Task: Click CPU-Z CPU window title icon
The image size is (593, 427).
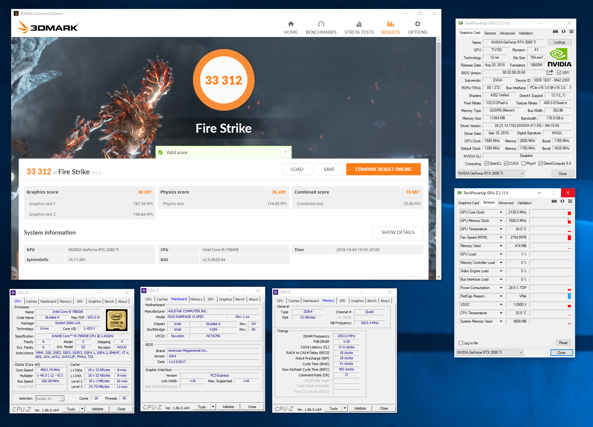Action: tap(13, 293)
